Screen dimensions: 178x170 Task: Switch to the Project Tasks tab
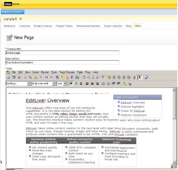click(x=64, y=26)
